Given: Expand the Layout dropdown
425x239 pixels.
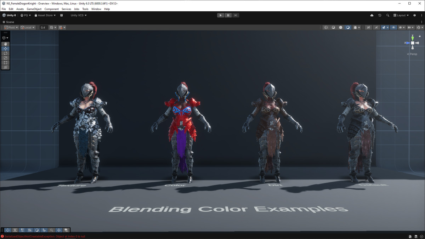Looking at the screenshot, I should [401, 15].
